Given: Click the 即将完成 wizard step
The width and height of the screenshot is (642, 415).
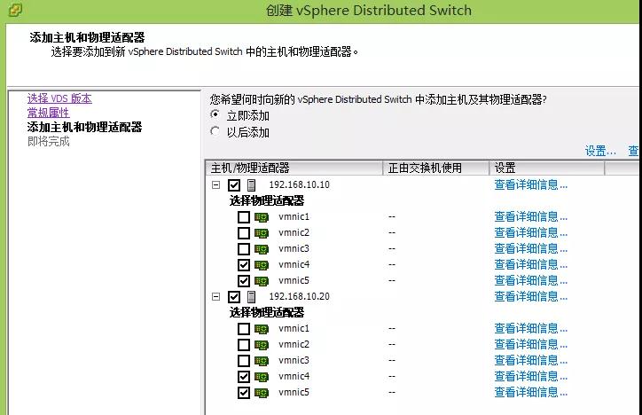Looking at the screenshot, I should [x=48, y=142].
